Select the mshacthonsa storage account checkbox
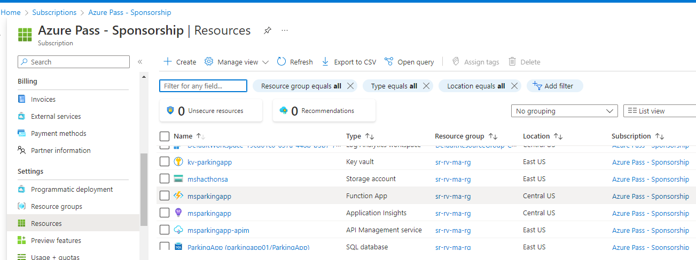The image size is (696, 260). point(165,179)
